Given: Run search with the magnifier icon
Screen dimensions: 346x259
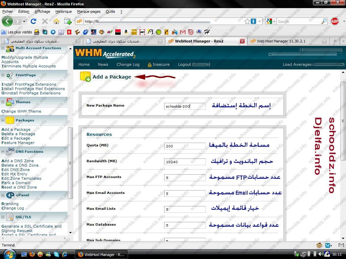Looking at the screenshot, I should [324, 21].
